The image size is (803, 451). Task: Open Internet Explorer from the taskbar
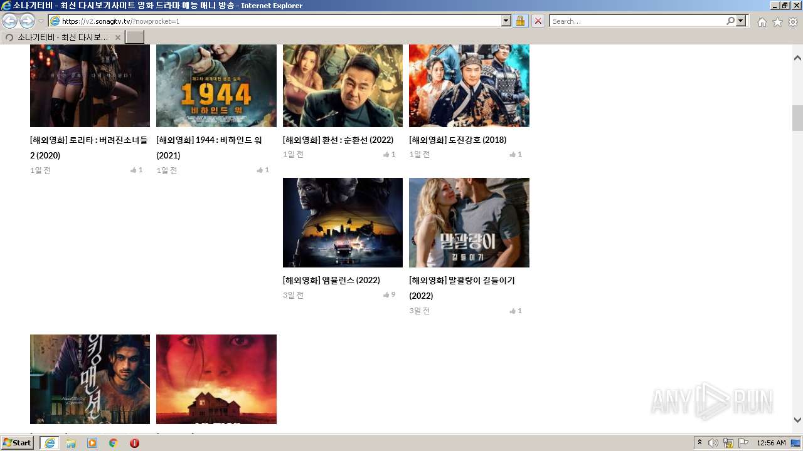point(49,443)
